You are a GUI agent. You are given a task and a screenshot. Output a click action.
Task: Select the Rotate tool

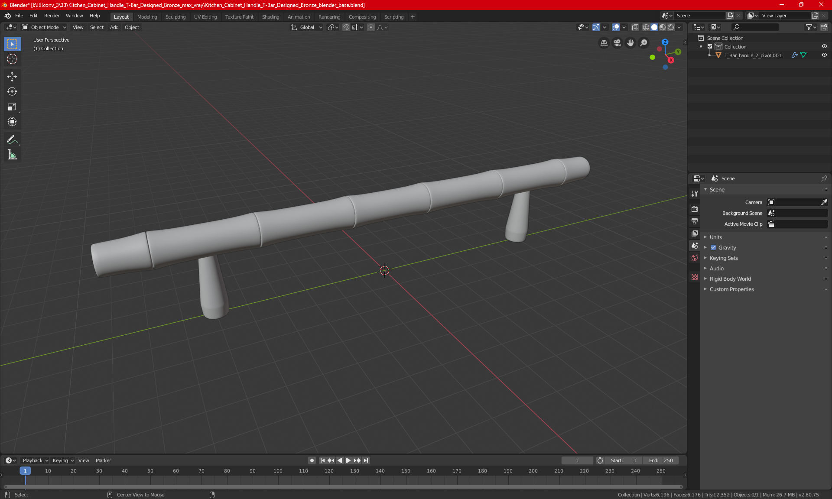12,91
